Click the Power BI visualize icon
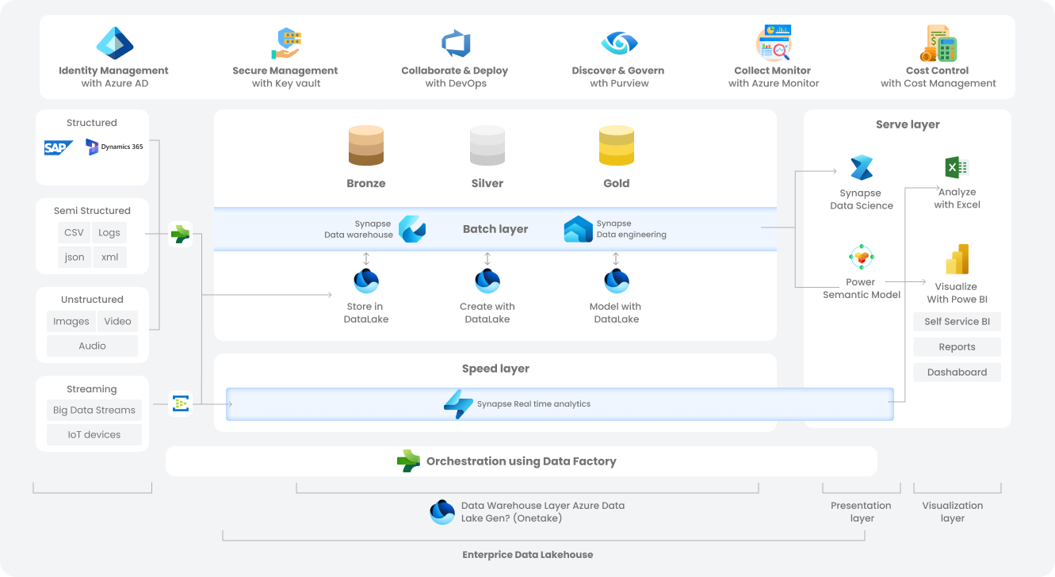This screenshot has width=1055, height=577. pyautogui.click(x=958, y=259)
